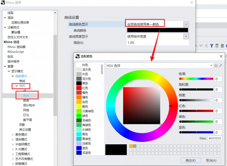The width and height of the screenshot is (227, 166).
Task: Click the left triangle icon in background panel
Action: tap(206, 46)
